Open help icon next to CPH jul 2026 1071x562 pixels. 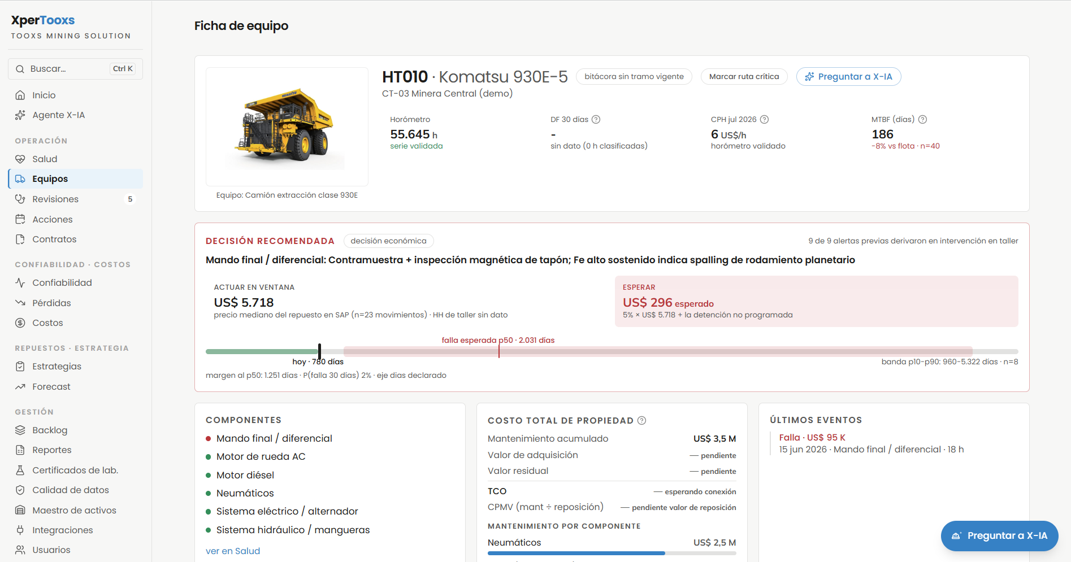[x=764, y=120]
